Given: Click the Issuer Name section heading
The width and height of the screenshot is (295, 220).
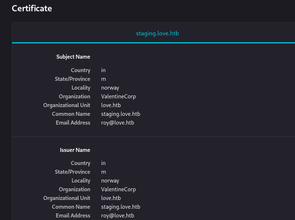Looking at the screenshot, I should click(75, 150).
